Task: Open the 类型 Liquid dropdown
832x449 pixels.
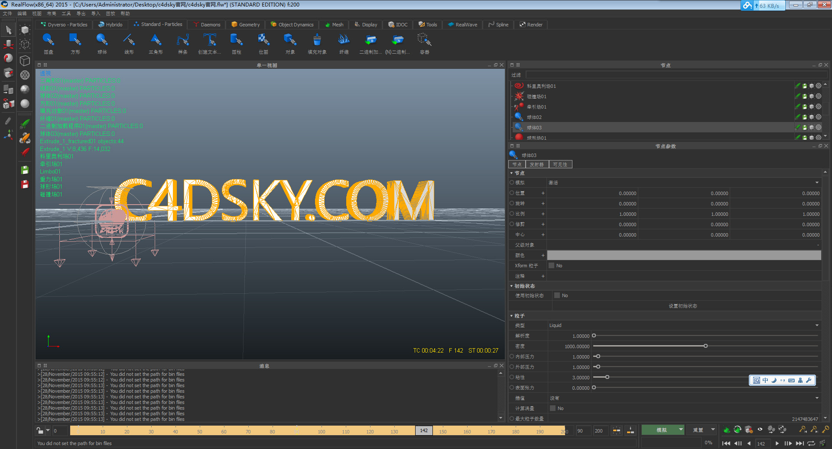Action: point(684,325)
